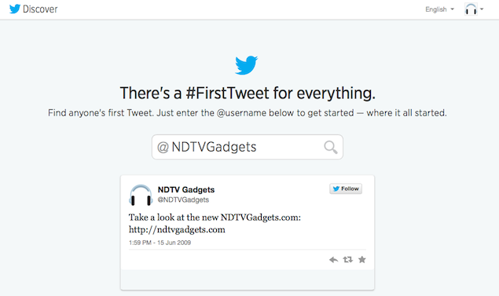
Task: Focus the @username search field
Action: pos(248,147)
